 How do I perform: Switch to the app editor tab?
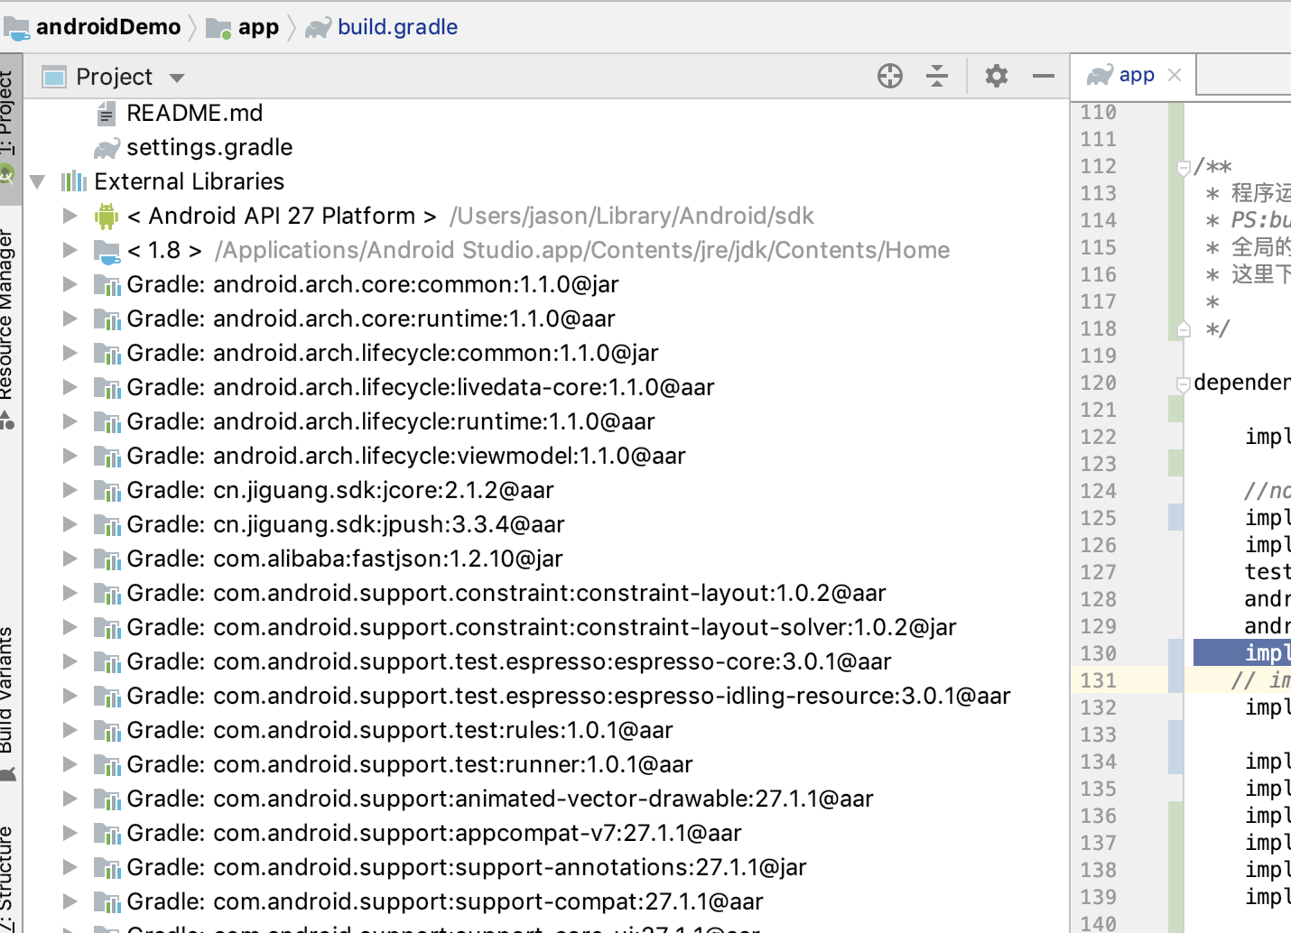click(x=1136, y=75)
